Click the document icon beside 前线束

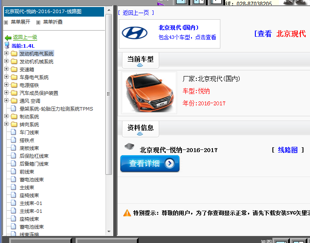(14, 171)
